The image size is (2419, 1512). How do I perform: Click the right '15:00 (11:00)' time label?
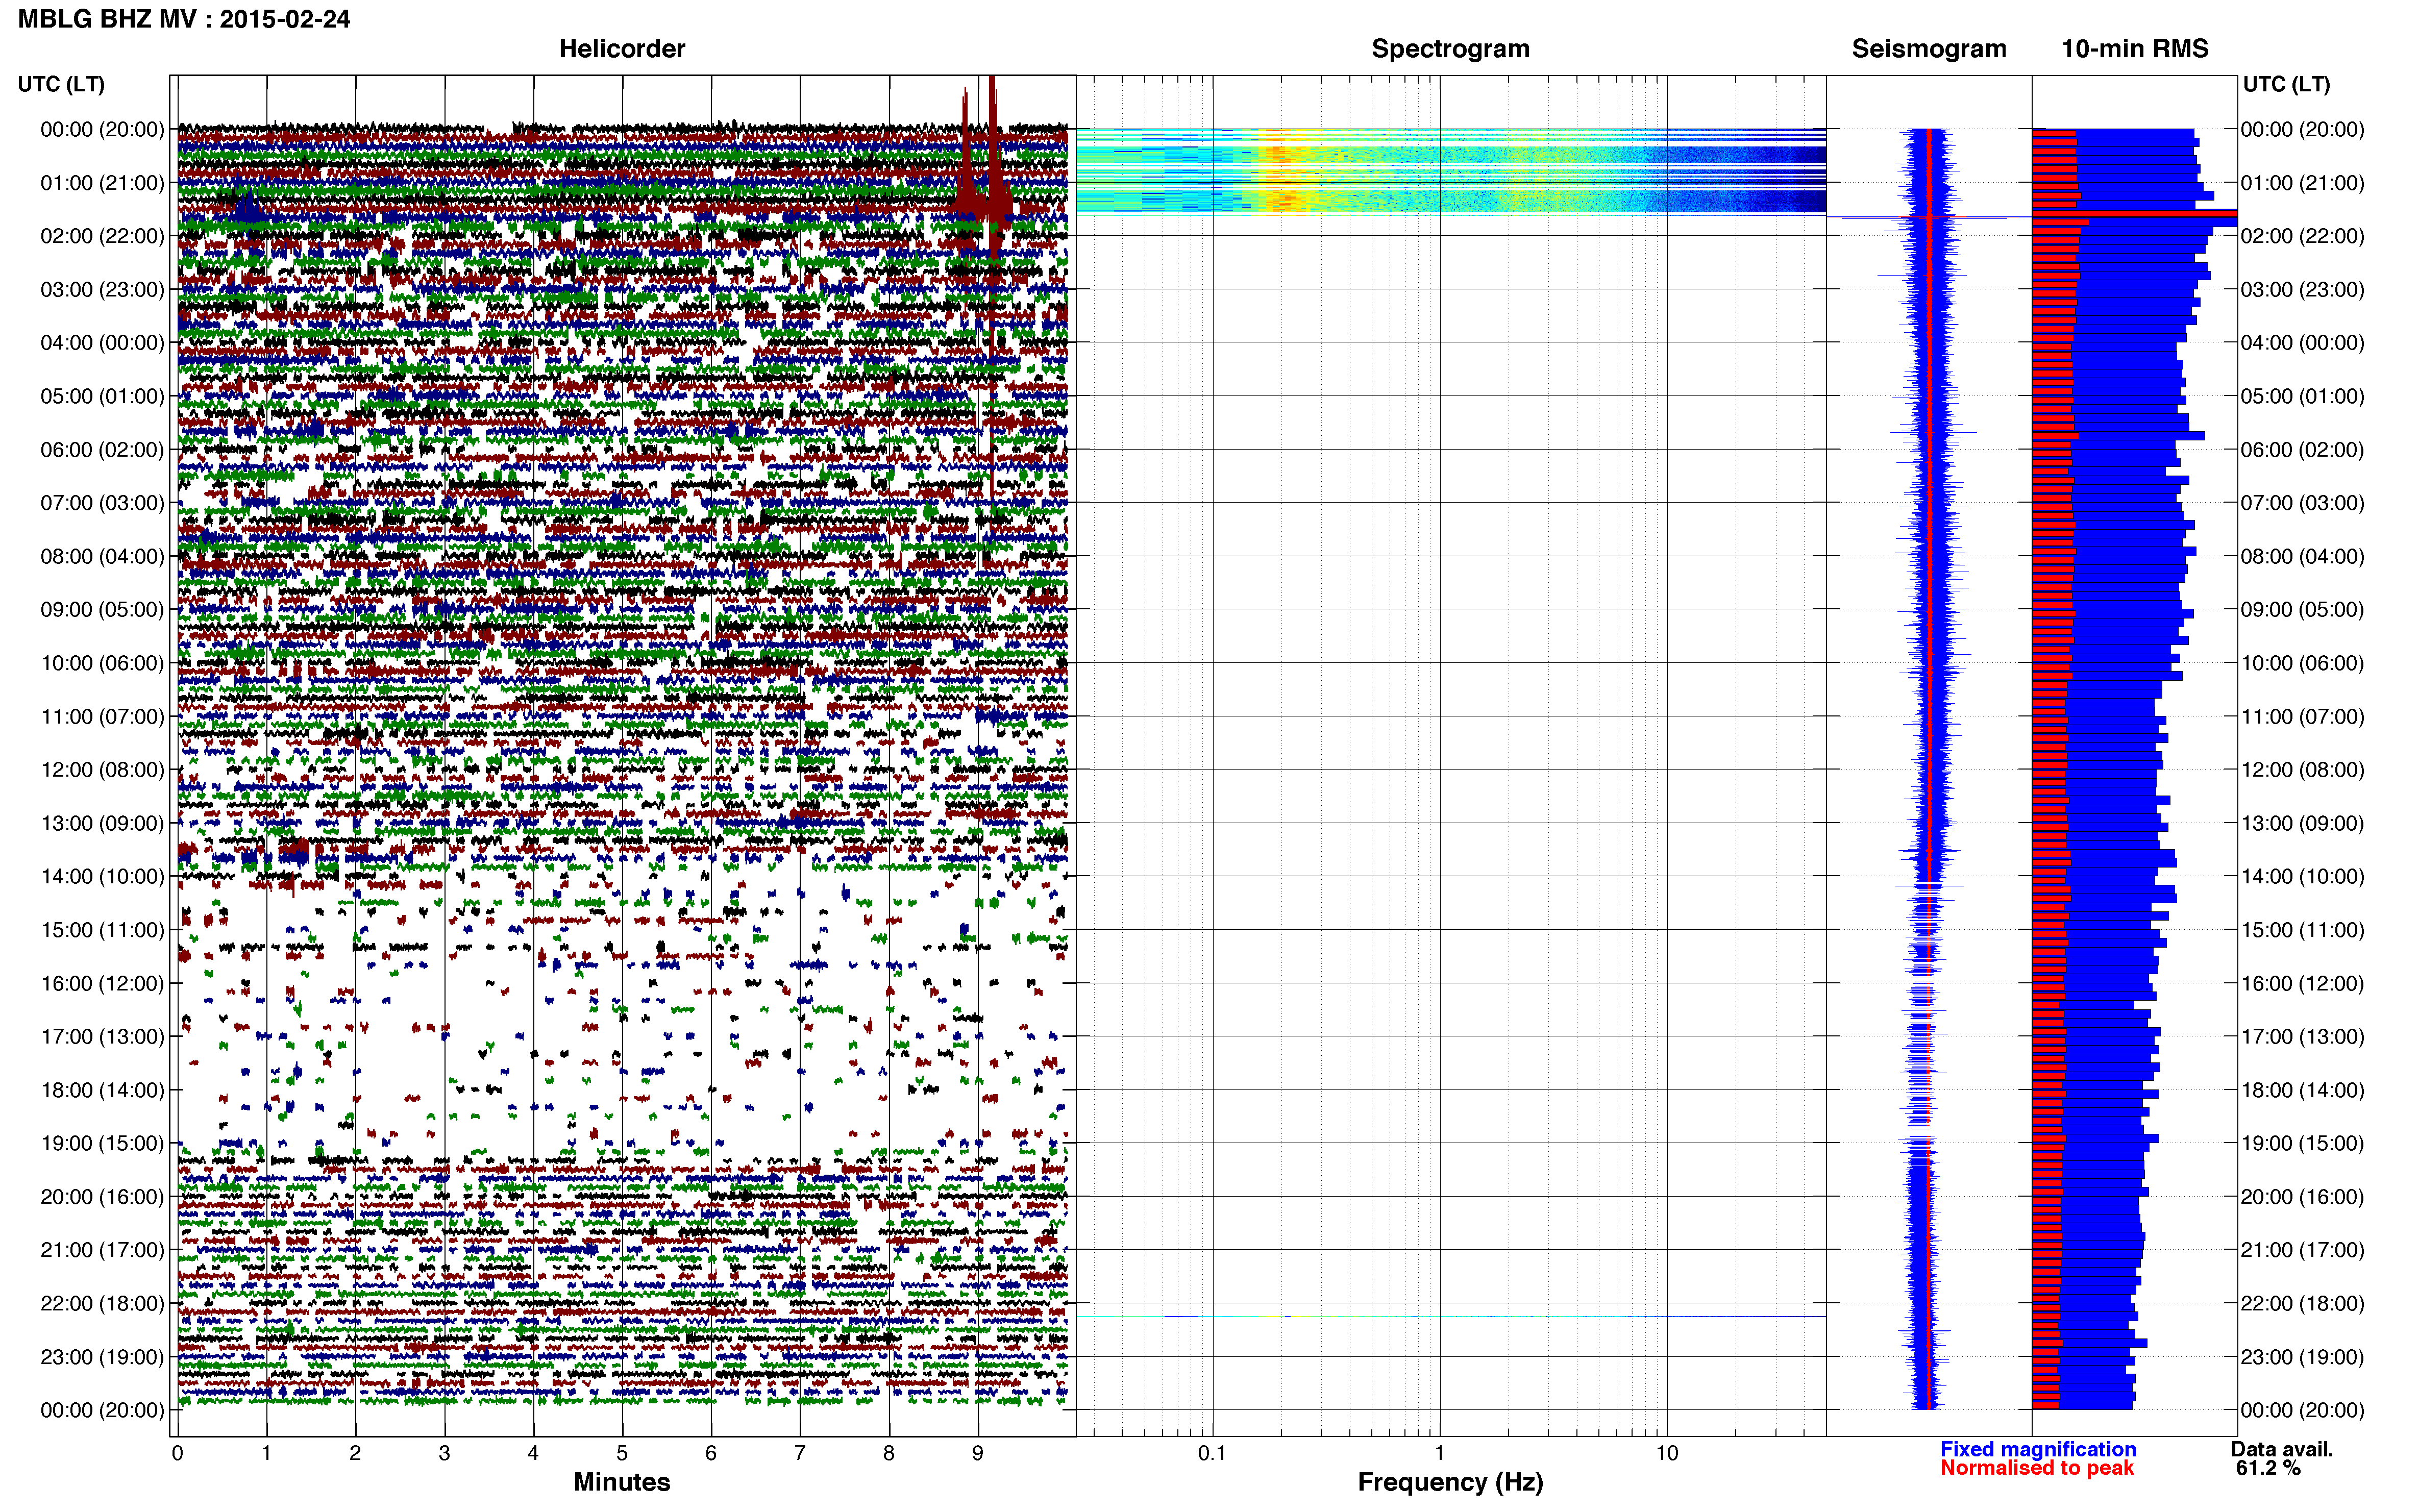point(2302,930)
